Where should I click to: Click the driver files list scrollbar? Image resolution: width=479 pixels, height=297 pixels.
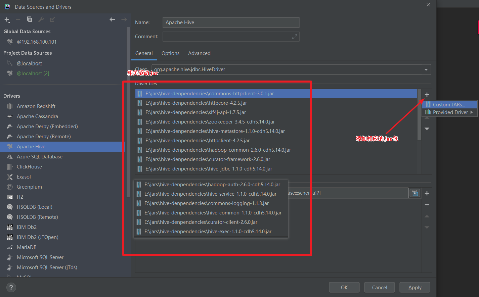419,115
